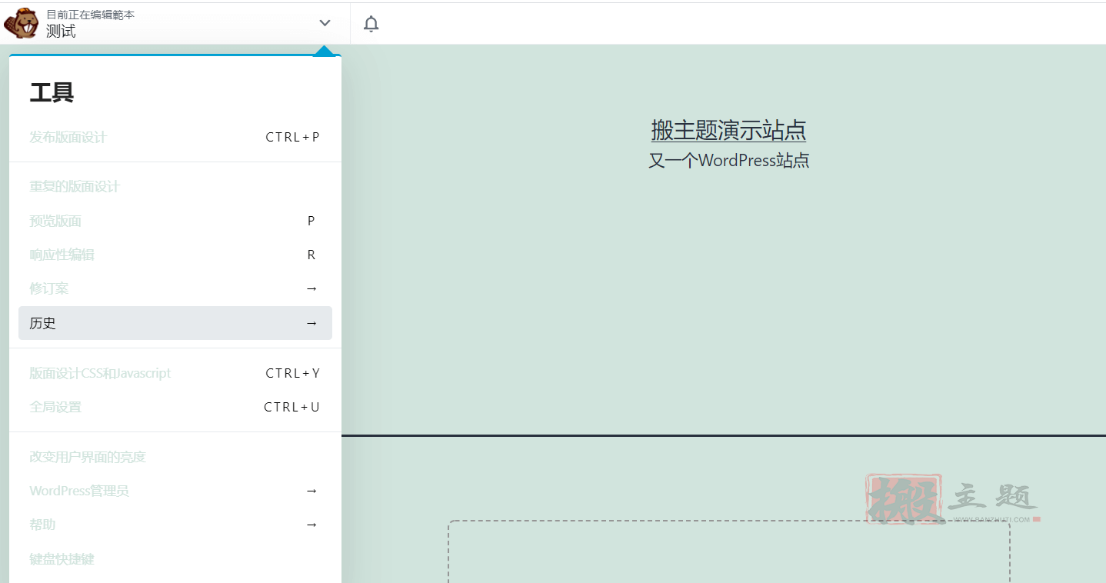
Task: Show 键盘快捷键 list
Action: point(175,559)
